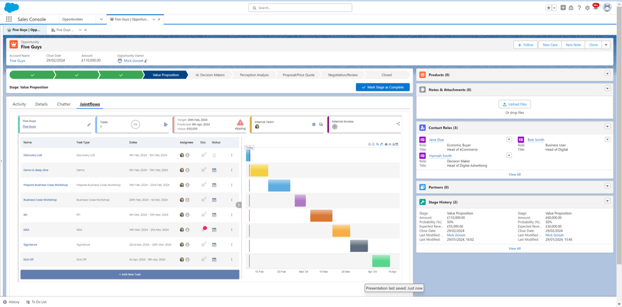Click the bell status icon for Discovery call
Screen dimensions: 622x307
214,155
